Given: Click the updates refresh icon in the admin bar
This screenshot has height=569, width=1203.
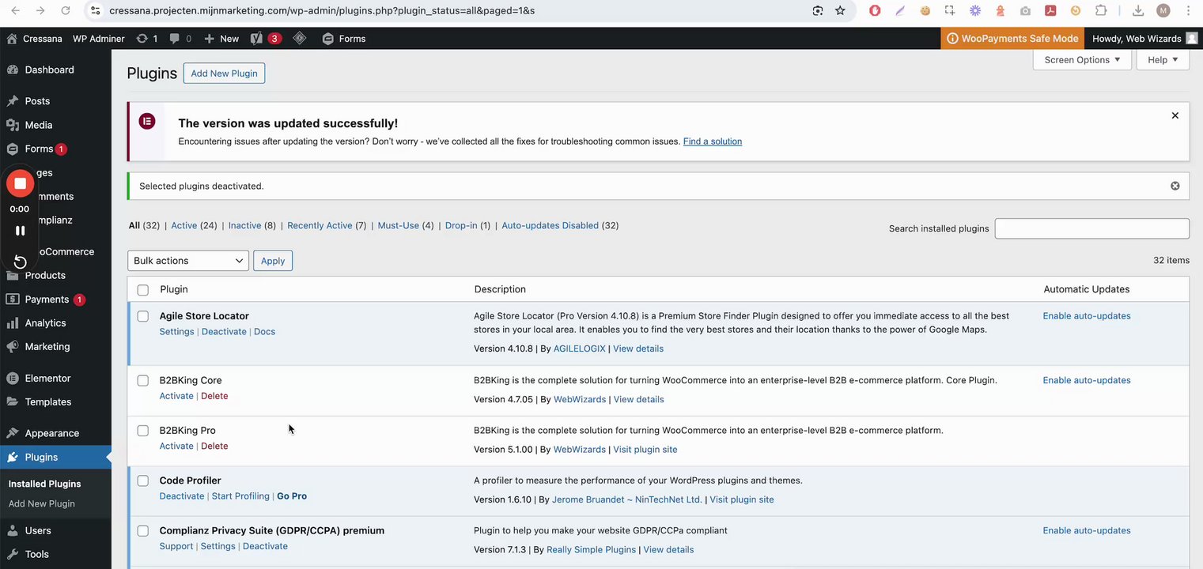Looking at the screenshot, I should (x=142, y=39).
